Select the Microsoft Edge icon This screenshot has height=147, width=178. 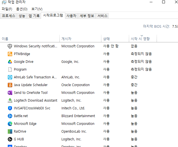10,124
